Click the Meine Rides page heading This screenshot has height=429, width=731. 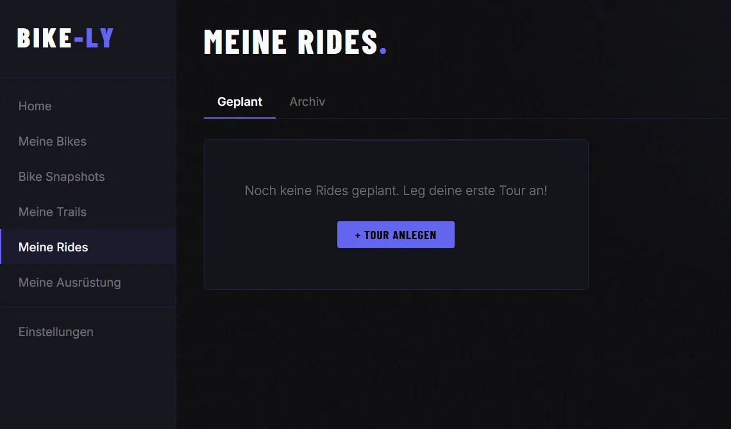(x=289, y=42)
